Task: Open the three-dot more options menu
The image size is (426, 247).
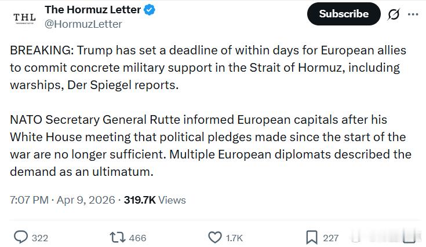Action: (x=413, y=14)
